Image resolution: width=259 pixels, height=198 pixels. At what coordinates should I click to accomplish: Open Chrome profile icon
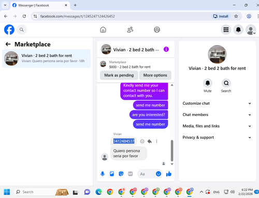(x=249, y=16)
